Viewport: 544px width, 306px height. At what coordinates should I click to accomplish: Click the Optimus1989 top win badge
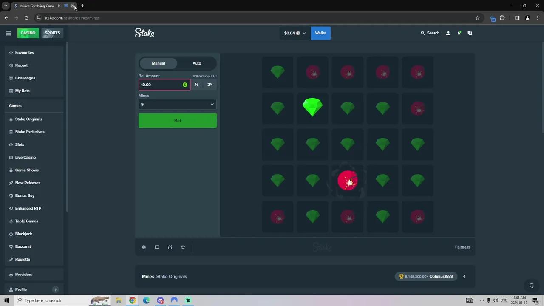[x=426, y=276]
